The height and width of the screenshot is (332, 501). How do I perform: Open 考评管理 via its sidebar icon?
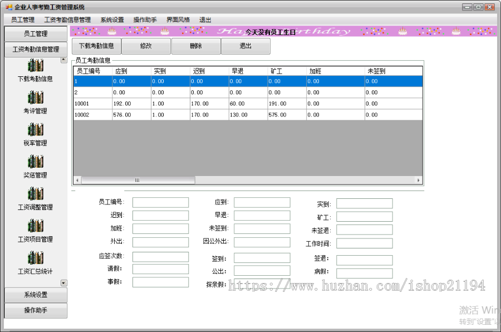[x=36, y=97]
